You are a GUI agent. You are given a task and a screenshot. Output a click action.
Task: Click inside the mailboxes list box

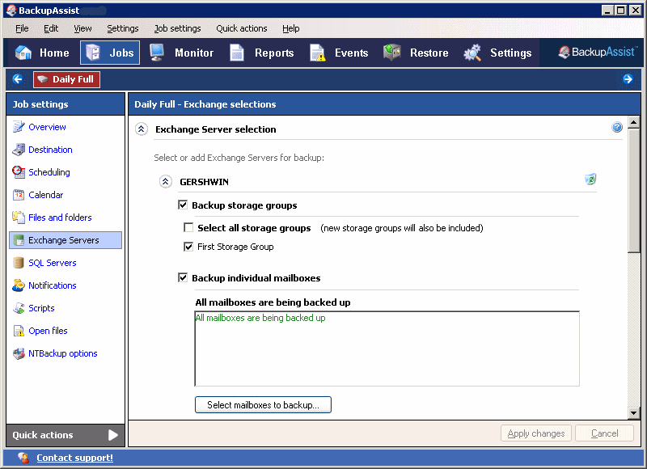click(x=387, y=349)
